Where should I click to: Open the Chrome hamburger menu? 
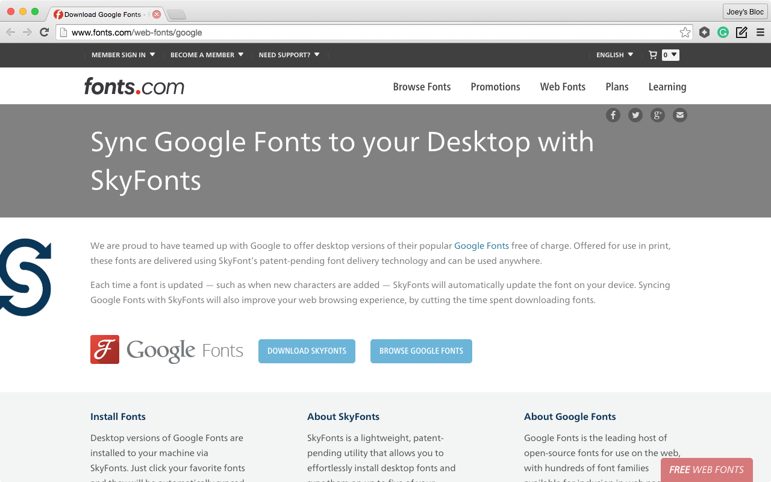760,33
